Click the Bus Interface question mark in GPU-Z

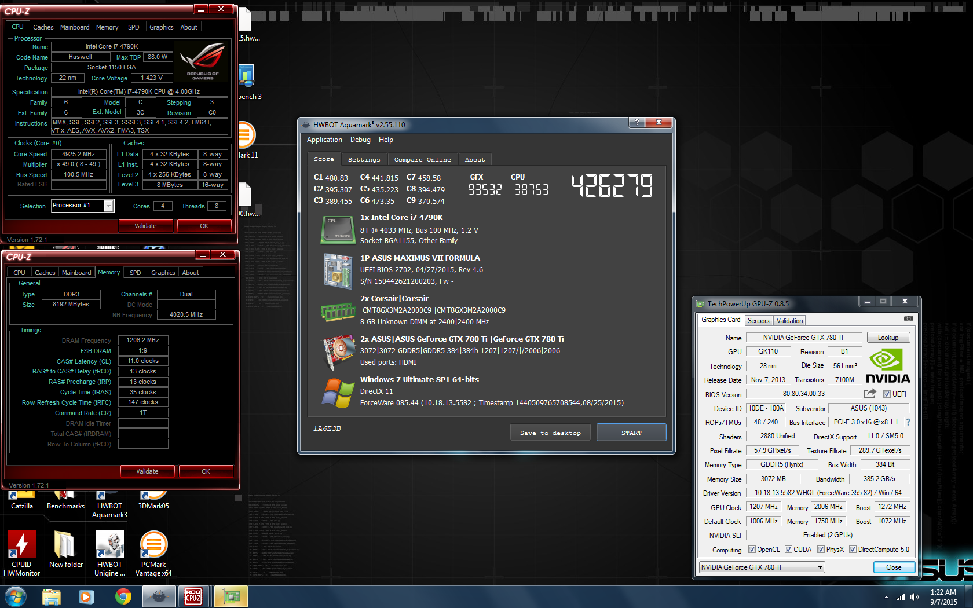pos(908,422)
